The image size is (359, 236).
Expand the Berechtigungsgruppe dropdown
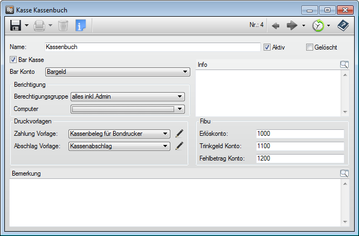[179, 97]
